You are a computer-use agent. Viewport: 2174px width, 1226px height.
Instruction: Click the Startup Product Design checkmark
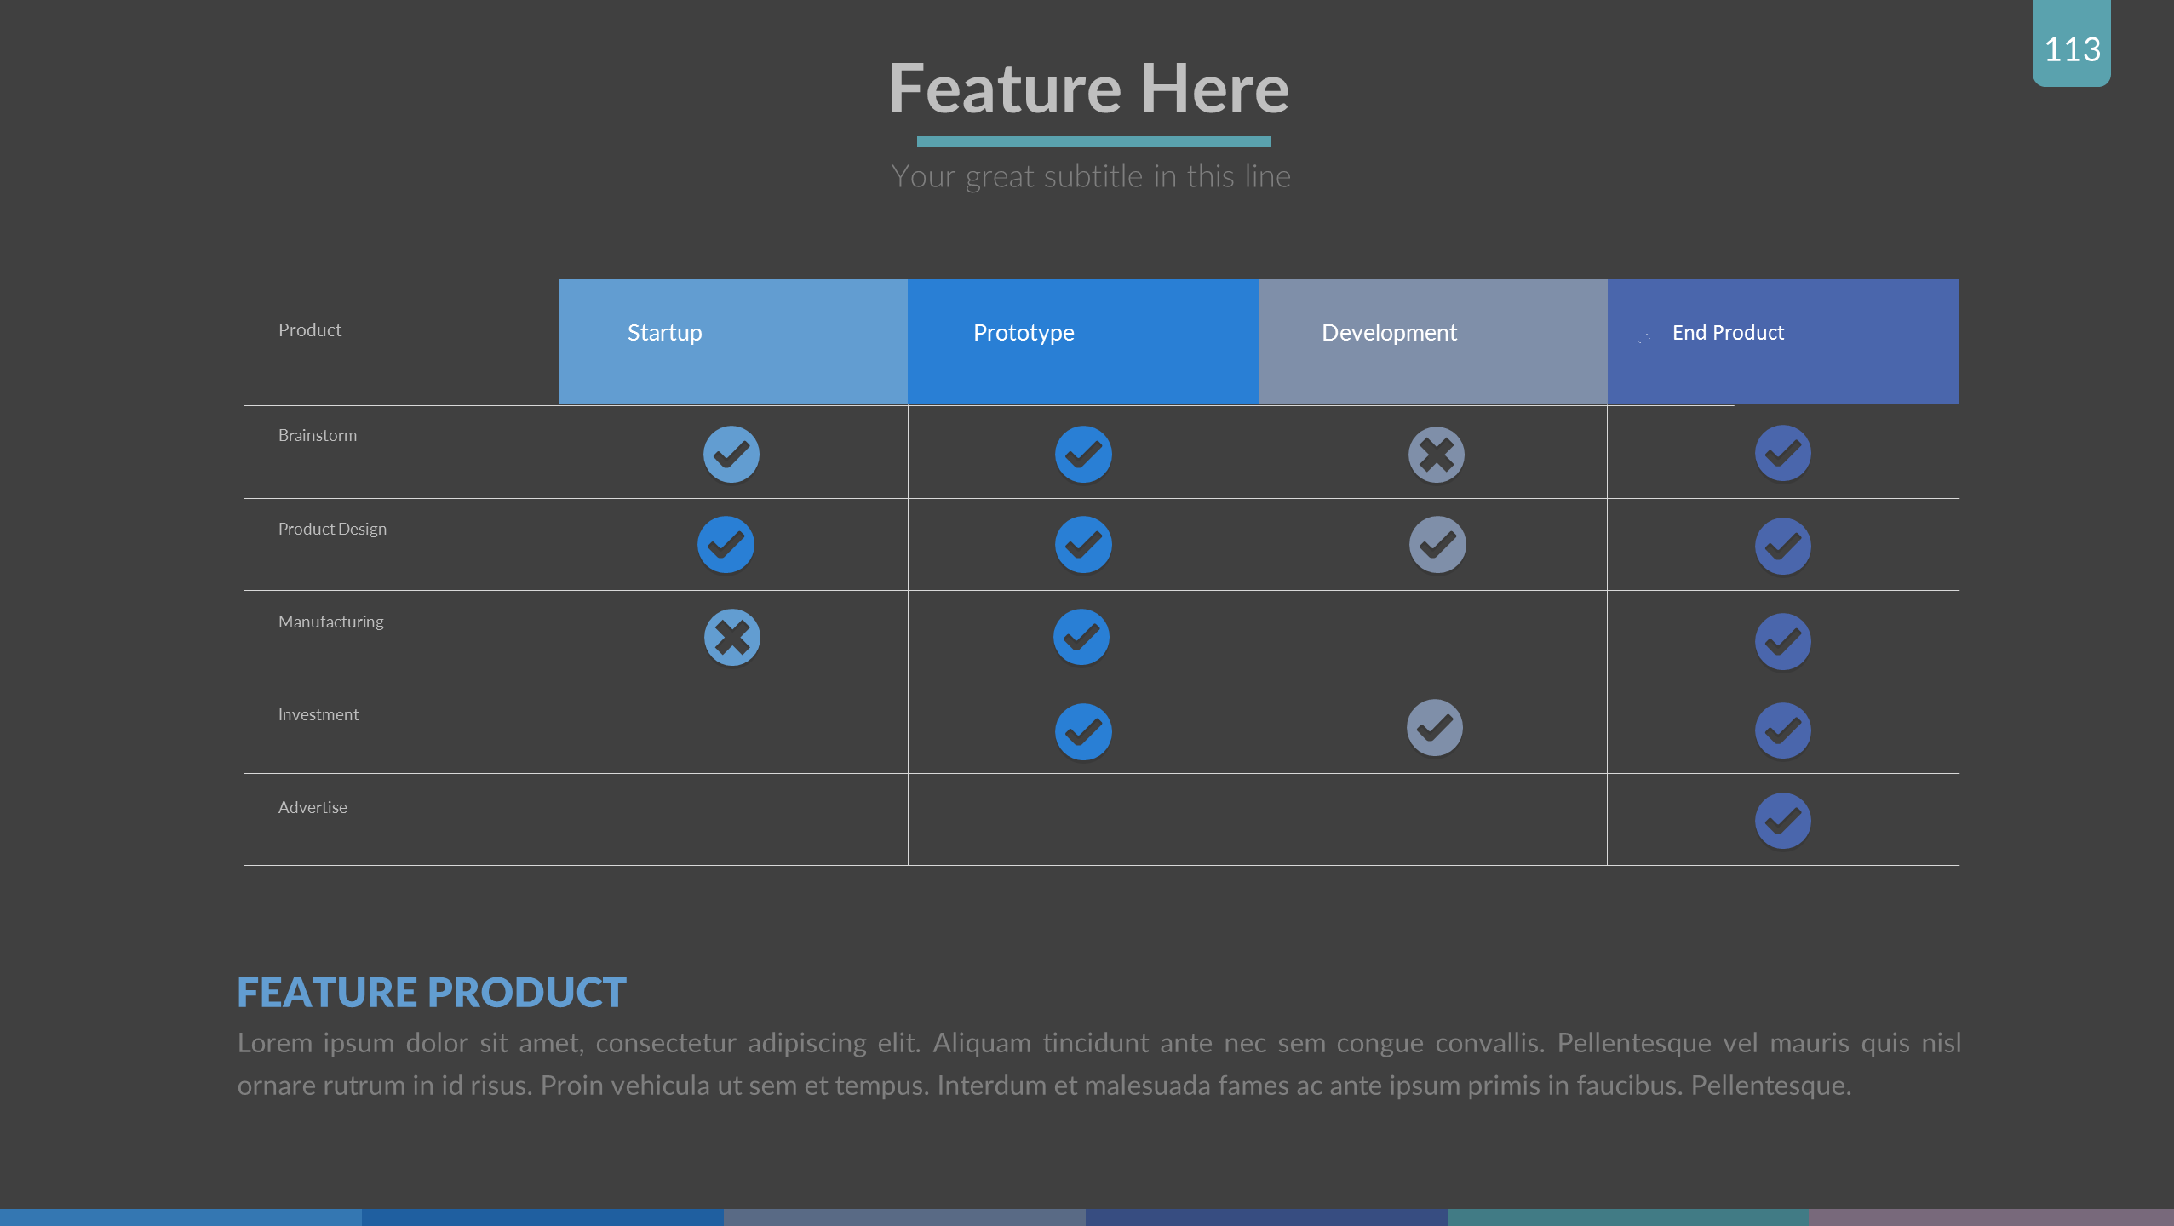click(x=726, y=545)
